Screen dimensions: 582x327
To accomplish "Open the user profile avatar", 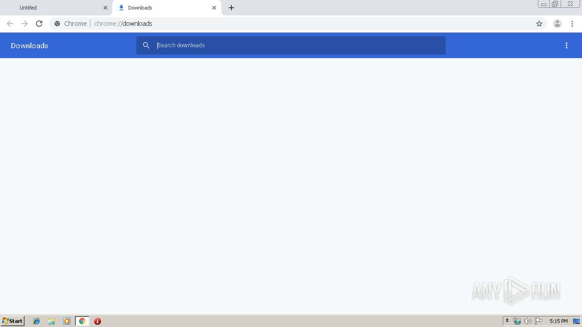I will pos(557,24).
